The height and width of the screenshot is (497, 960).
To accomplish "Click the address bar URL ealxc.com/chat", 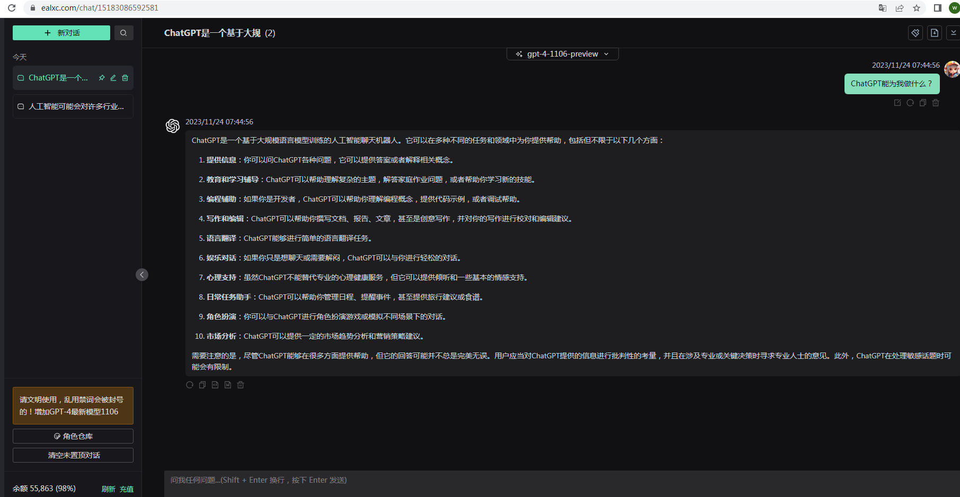I will [x=100, y=8].
